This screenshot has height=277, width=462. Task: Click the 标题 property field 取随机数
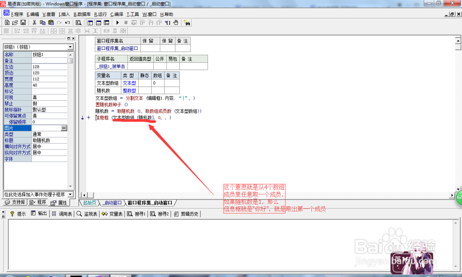[49, 140]
